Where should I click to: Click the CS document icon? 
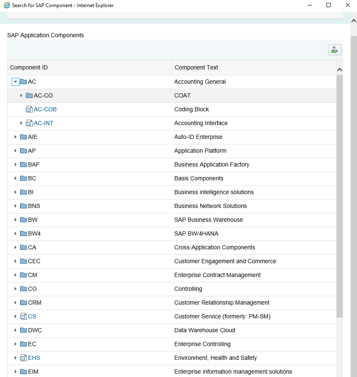[23, 316]
